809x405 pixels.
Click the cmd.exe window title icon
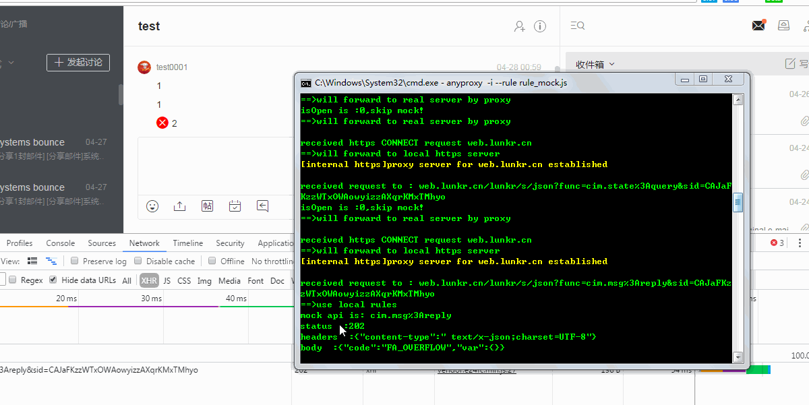[x=305, y=83]
